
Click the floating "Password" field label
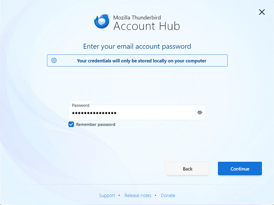pyautogui.click(x=81, y=105)
